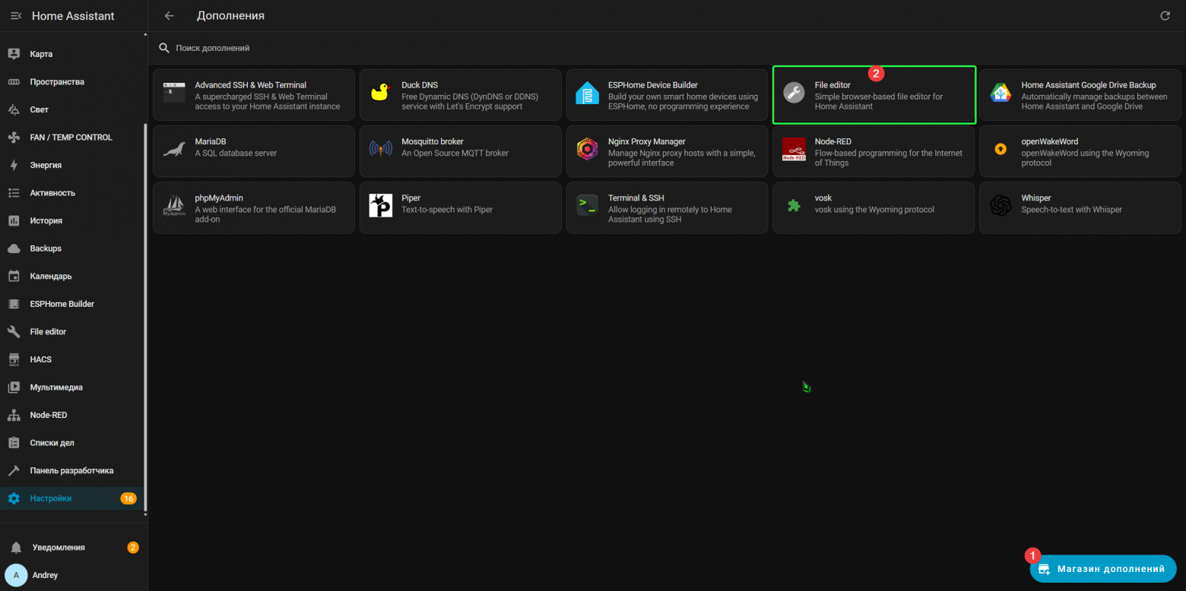
Task: Click the Node-RED add-on card icon
Action: click(x=794, y=149)
